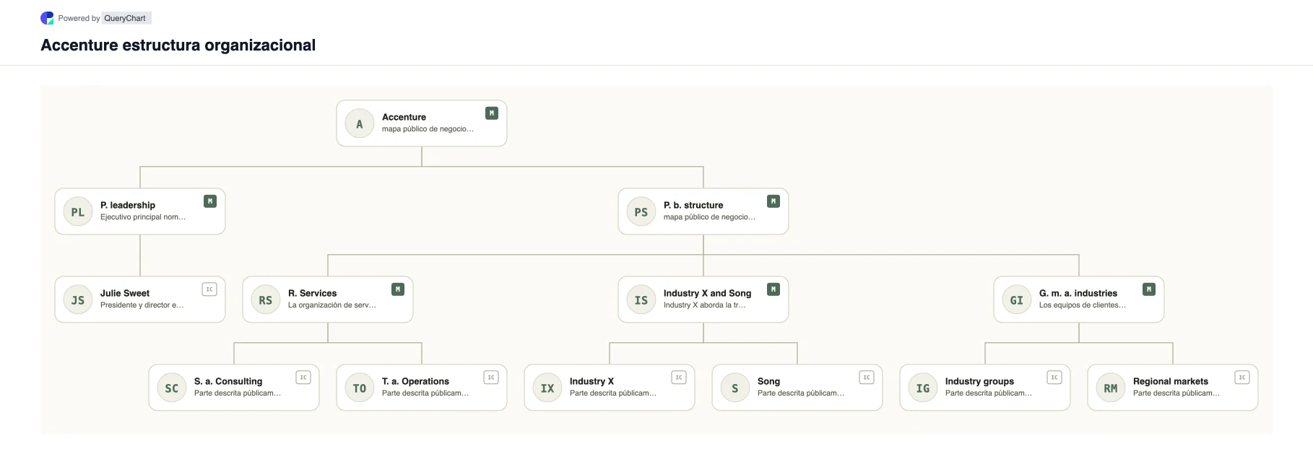Click the M badge on Accenture card
The image size is (1313, 475).
pyautogui.click(x=492, y=113)
